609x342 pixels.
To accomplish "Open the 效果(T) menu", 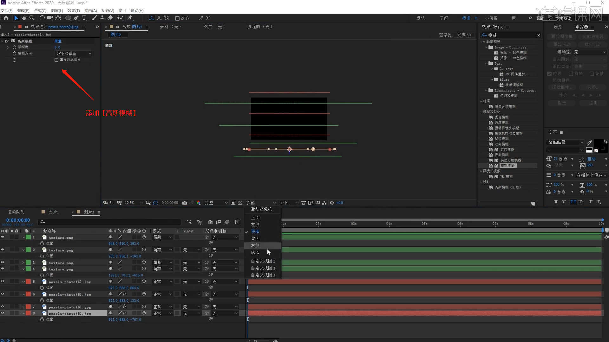I will 73,10.
